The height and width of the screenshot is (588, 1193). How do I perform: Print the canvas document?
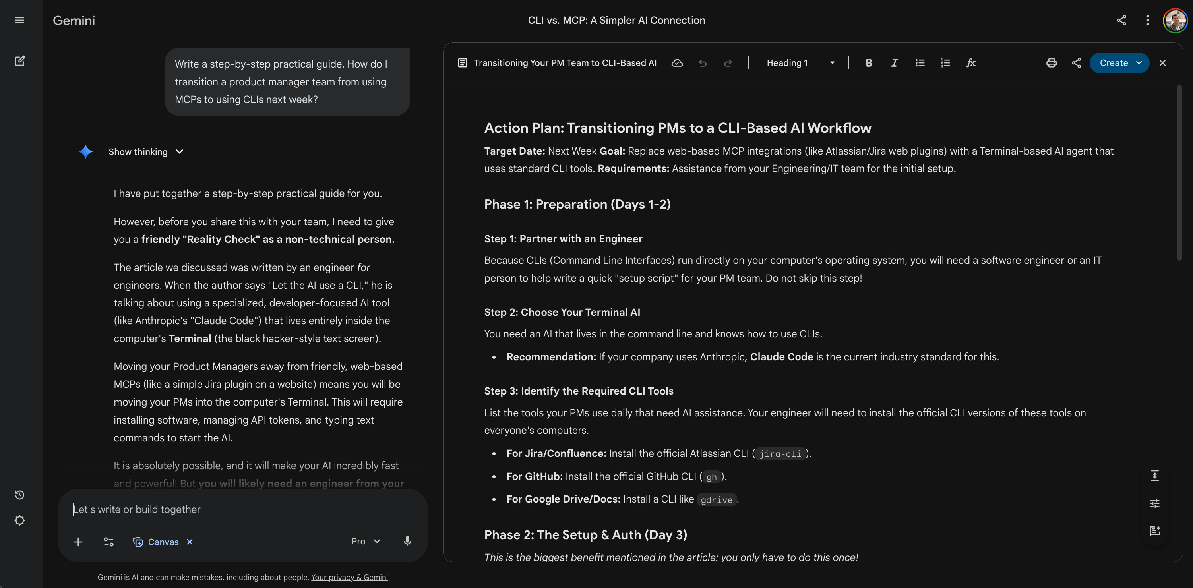tap(1051, 63)
